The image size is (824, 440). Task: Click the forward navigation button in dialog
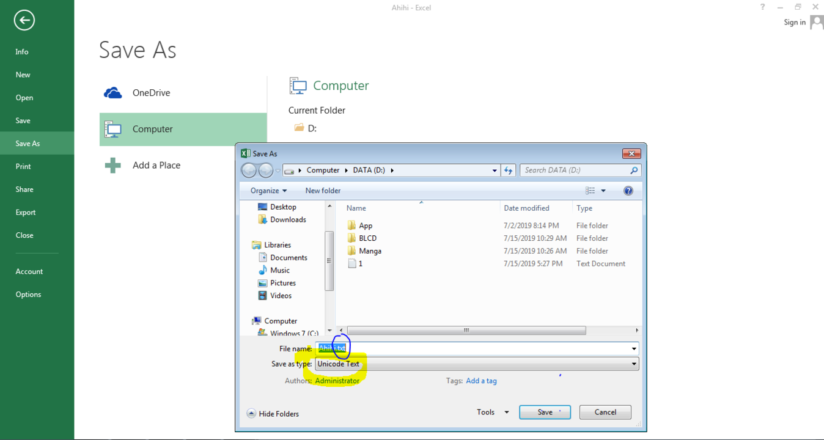266,170
